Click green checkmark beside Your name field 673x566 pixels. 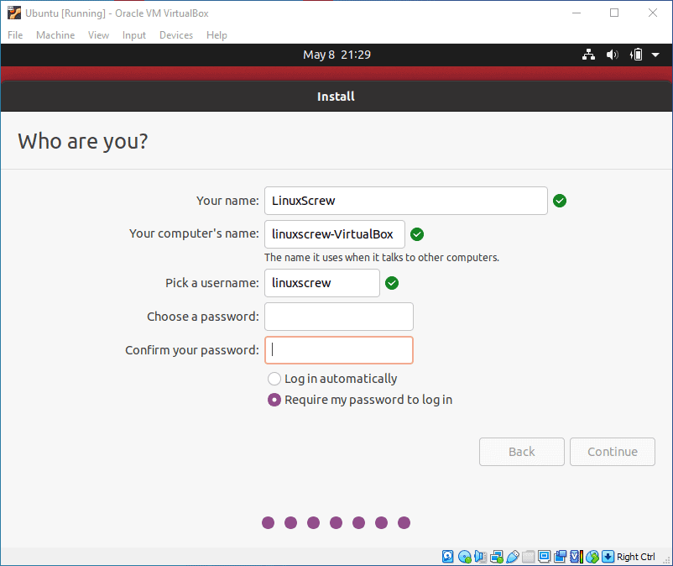(559, 201)
